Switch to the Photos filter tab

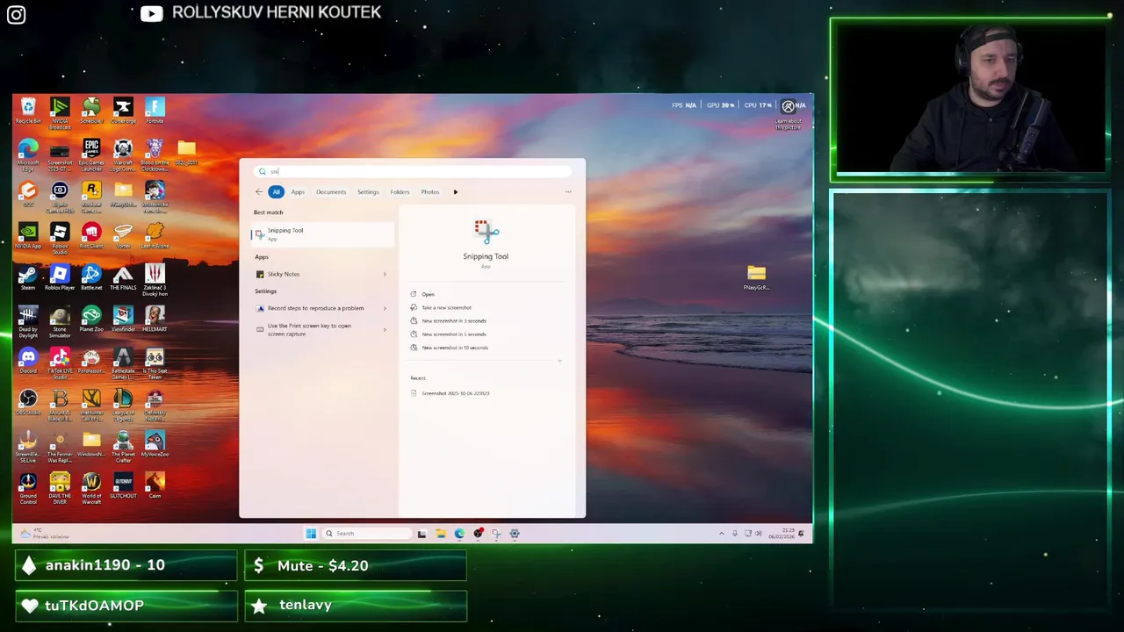pyautogui.click(x=430, y=192)
